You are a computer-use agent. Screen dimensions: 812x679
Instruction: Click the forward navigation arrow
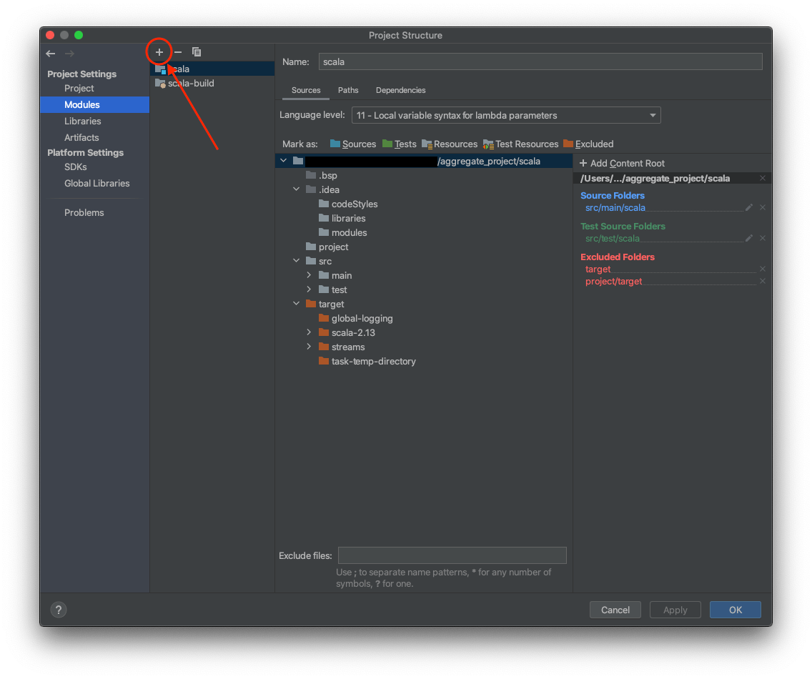(69, 54)
